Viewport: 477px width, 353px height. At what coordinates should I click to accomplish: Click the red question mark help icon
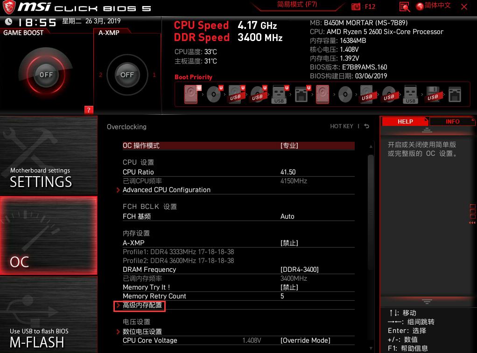pos(89,110)
